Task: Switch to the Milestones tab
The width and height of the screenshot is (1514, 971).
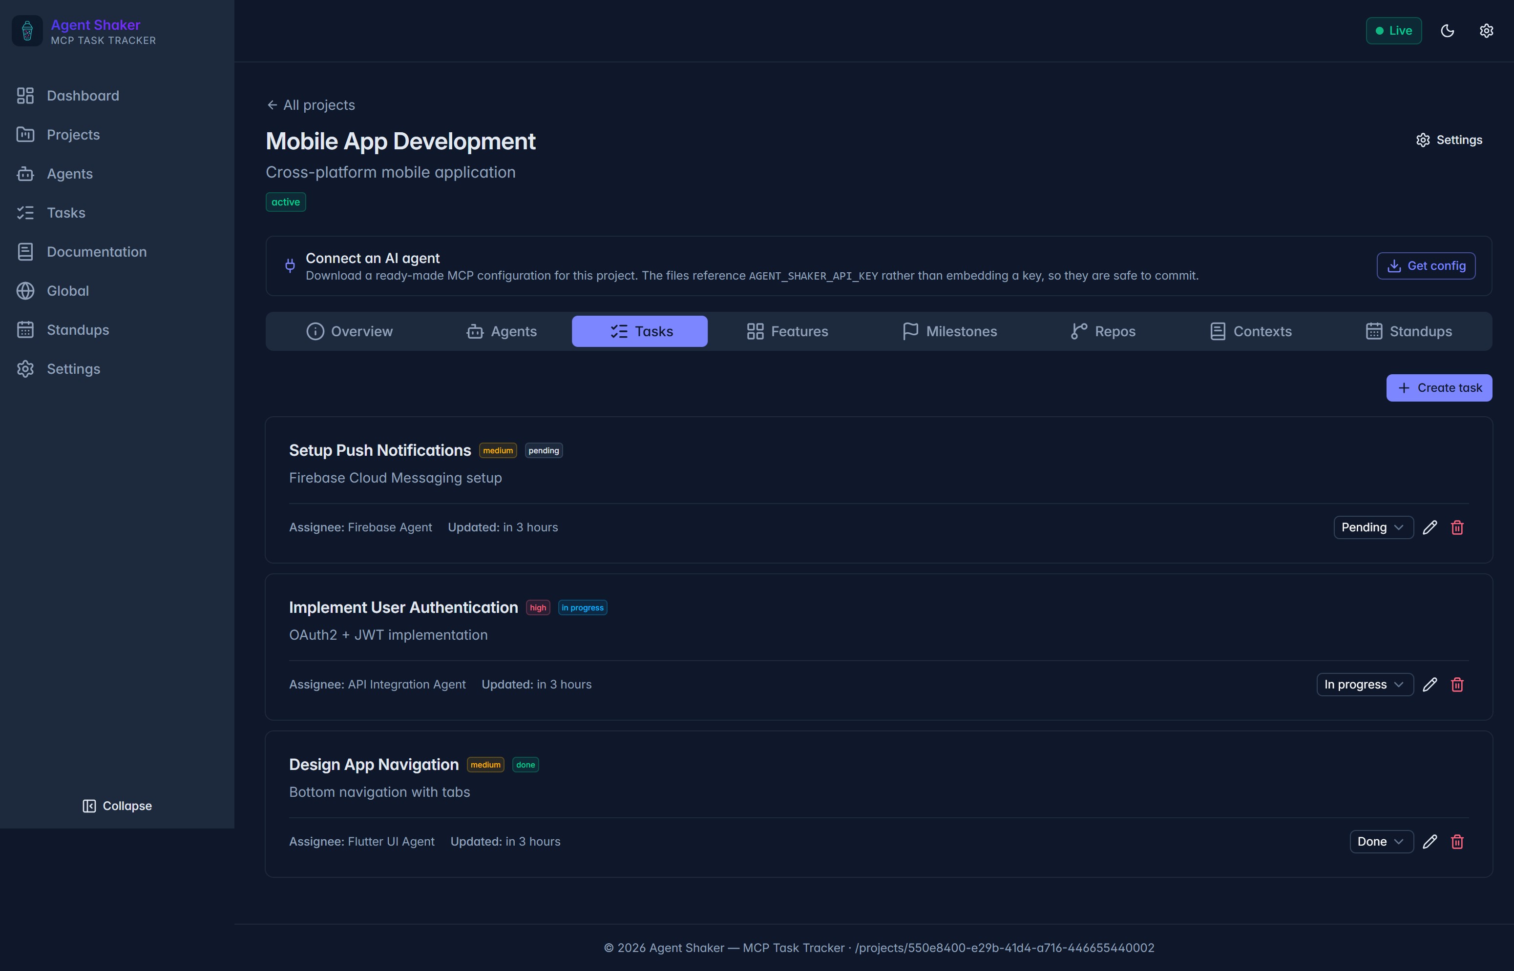Action: pos(950,332)
